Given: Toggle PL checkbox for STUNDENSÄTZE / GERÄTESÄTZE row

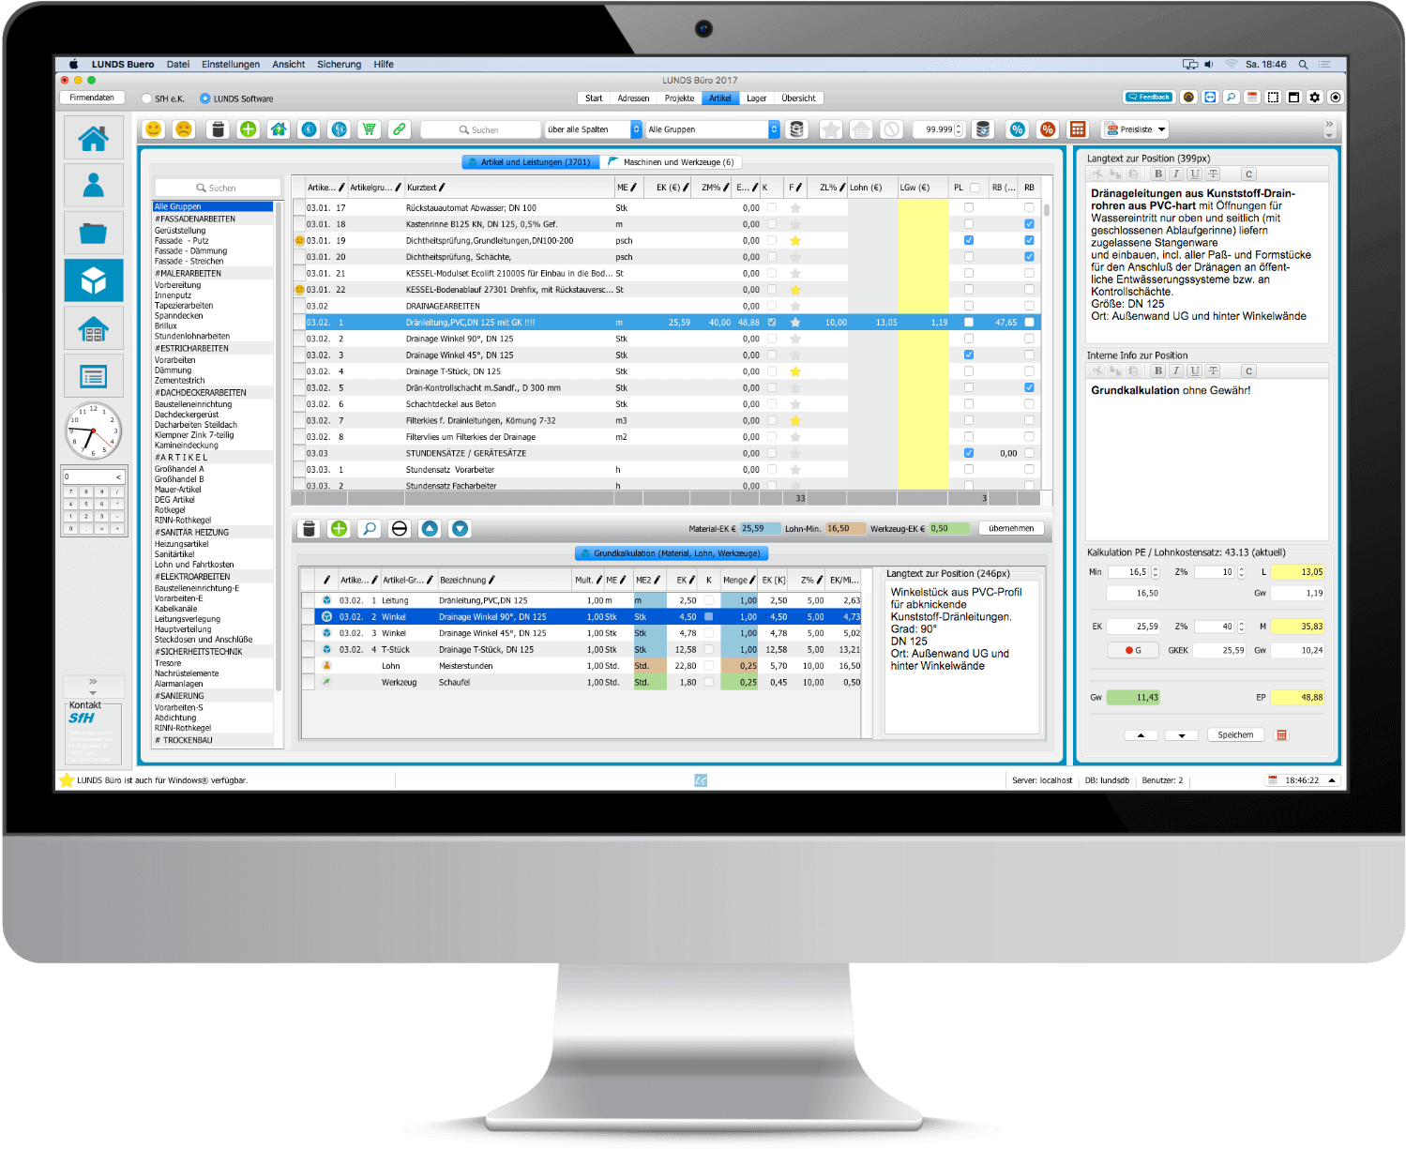Looking at the screenshot, I should click(x=969, y=453).
